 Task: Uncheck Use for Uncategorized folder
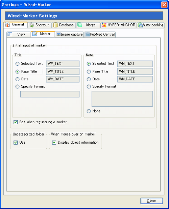16,143
